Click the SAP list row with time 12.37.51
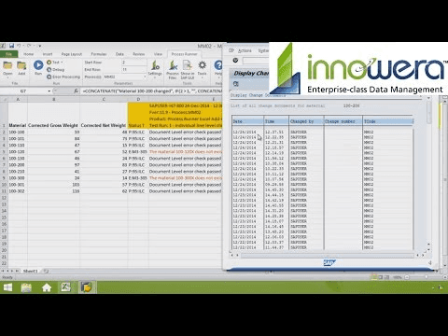448x336 pixels. 323,132
